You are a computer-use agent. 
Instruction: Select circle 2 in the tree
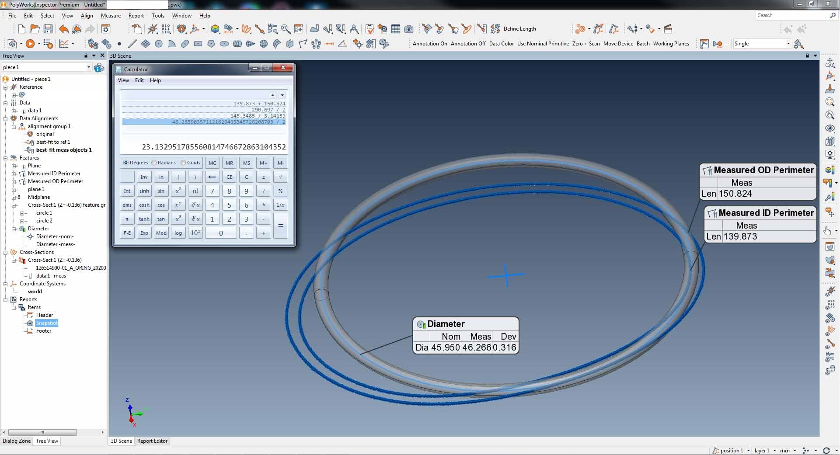click(44, 221)
